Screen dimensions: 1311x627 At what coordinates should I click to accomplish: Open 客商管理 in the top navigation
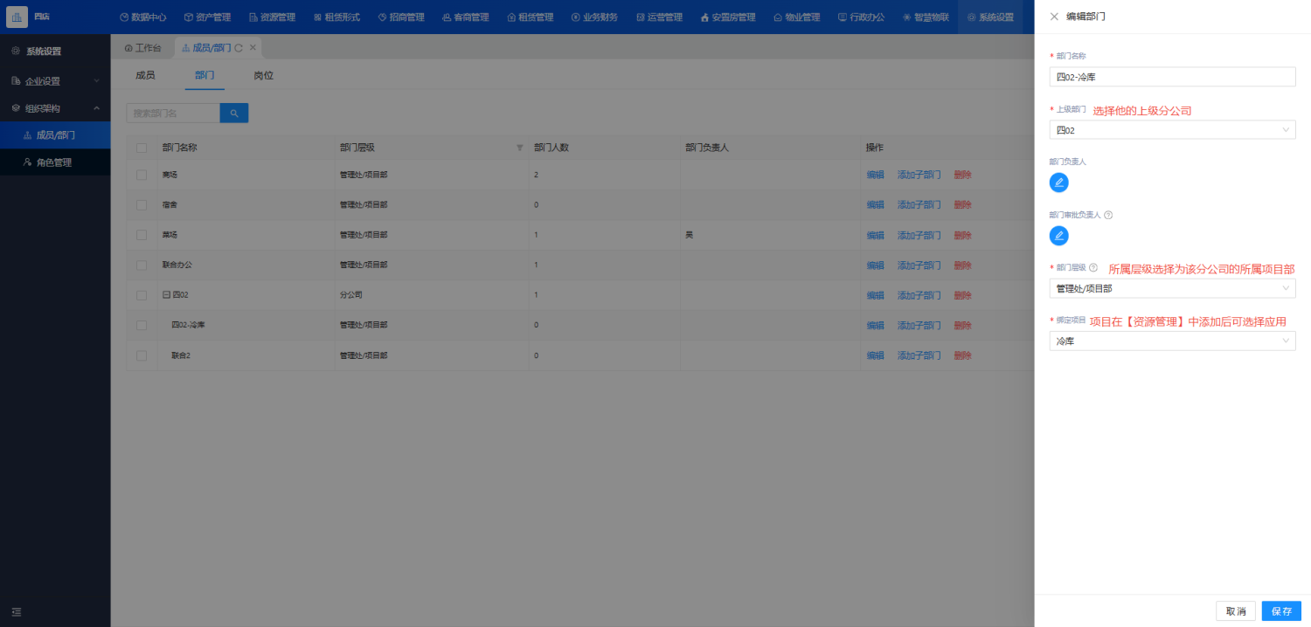pos(466,17)
